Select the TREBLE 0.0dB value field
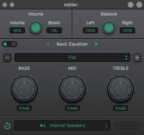Screen dimensions: 144x135 (120, 108)
